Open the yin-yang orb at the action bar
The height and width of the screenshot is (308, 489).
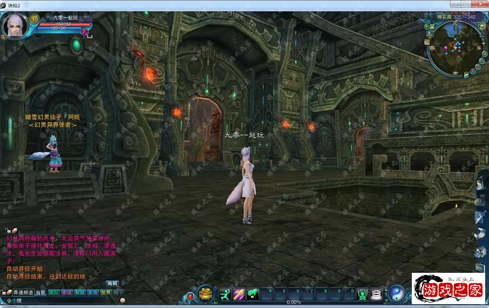pyautogui.click(x=397, y=293)
